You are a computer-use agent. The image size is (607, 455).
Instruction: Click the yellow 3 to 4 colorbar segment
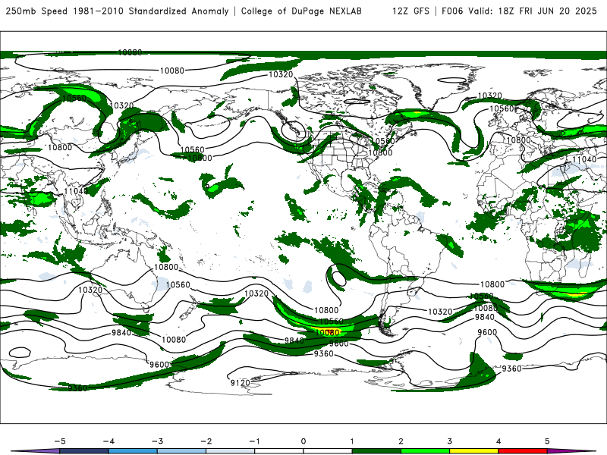[x=474, y=451]
